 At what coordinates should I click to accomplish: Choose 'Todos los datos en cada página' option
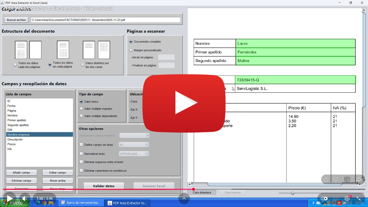pos(50,65)
